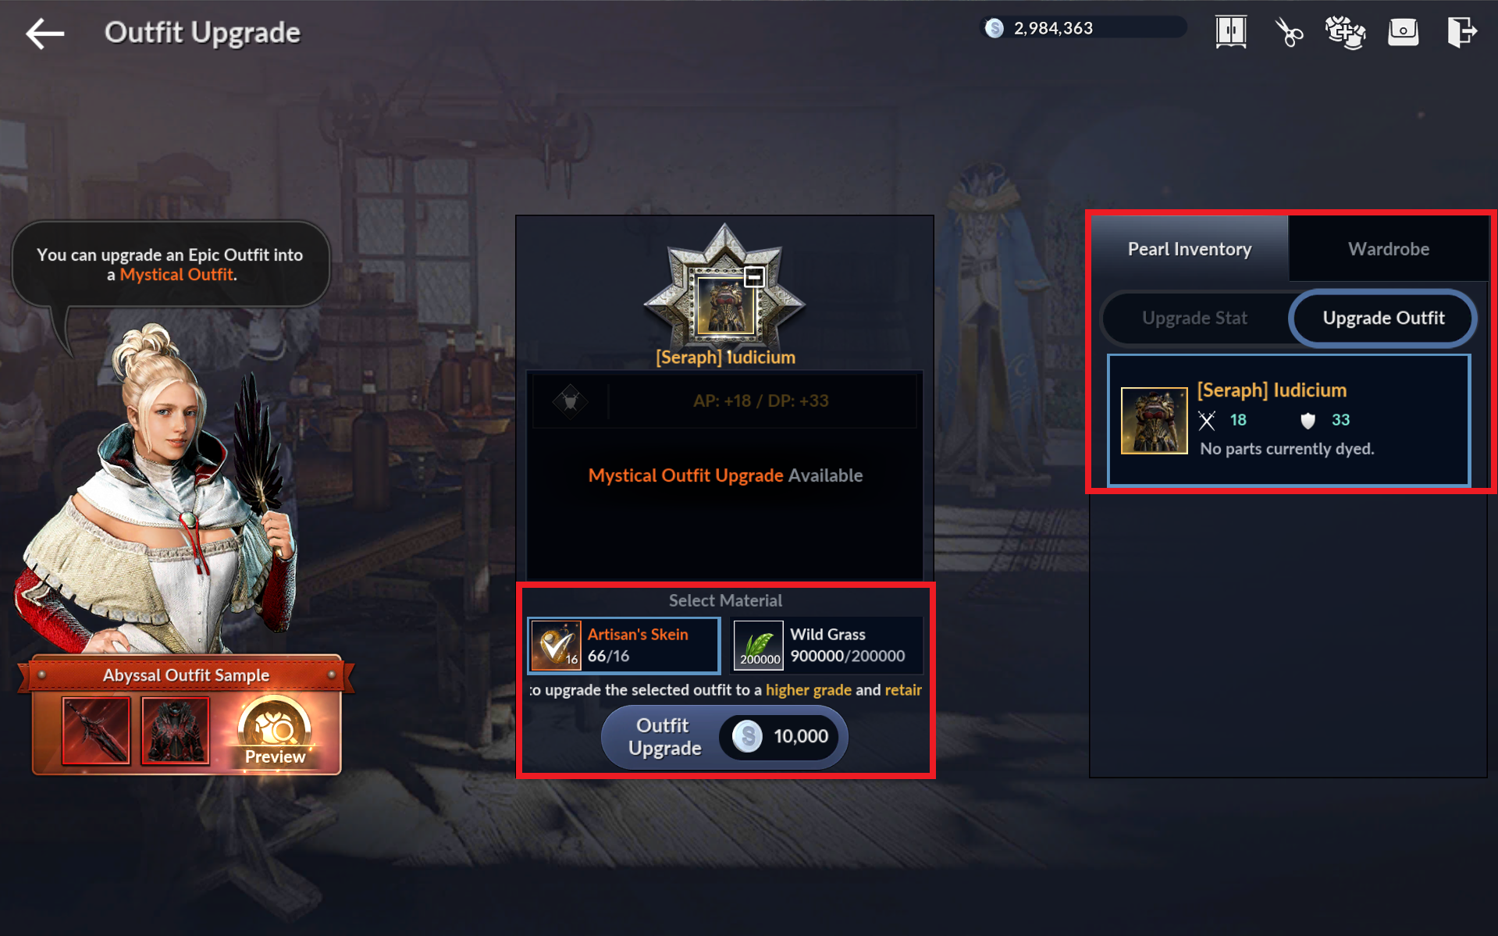Remove outfit with the minus icon
Screen dimensions: 1498x936
coord(754,276)
